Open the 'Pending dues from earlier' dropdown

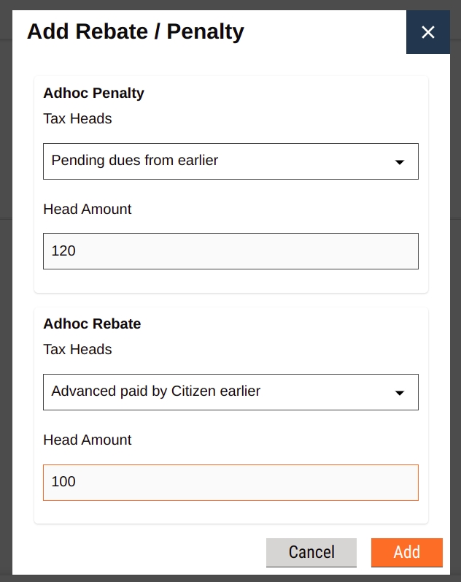(230, 161)
